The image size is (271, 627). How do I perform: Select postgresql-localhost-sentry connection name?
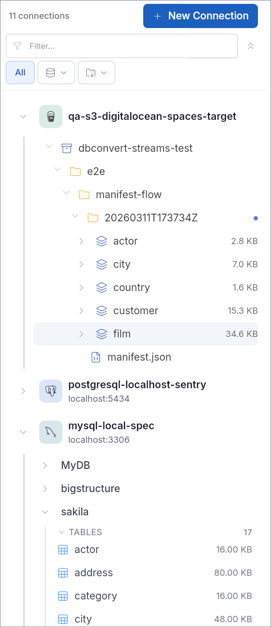click(x=137, y=385)
